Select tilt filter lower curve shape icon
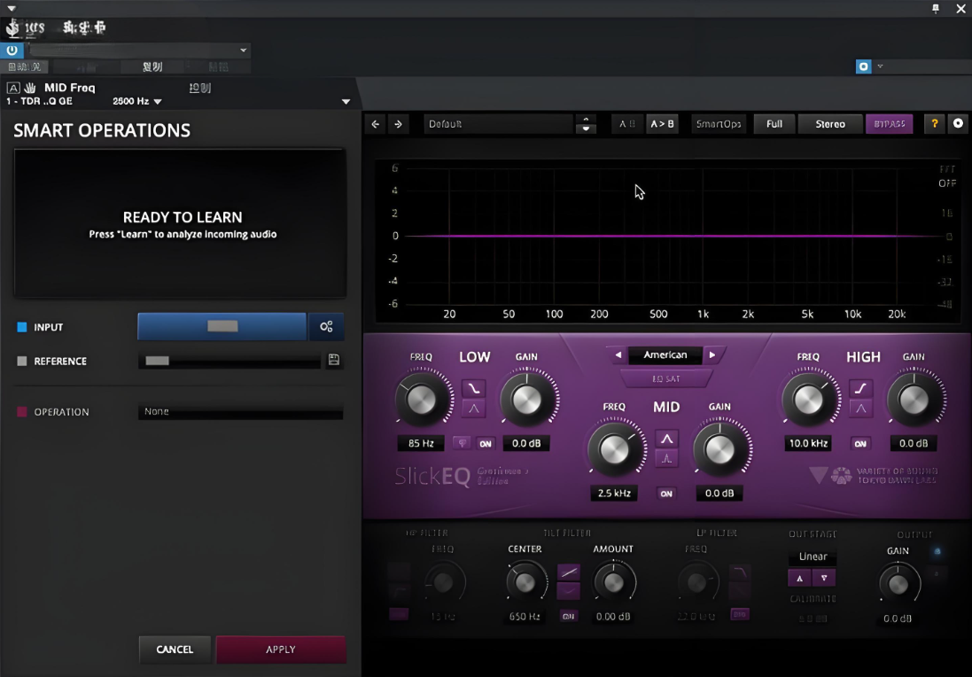Screen dimensions: 972x677 pyautogui.click(x=569, y=591)
